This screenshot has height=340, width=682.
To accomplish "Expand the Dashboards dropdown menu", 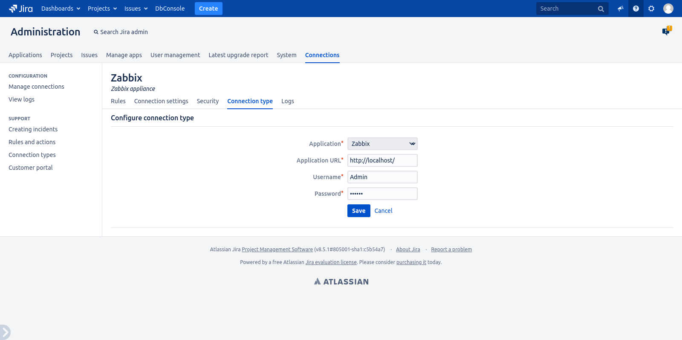I will click(61, 9).
